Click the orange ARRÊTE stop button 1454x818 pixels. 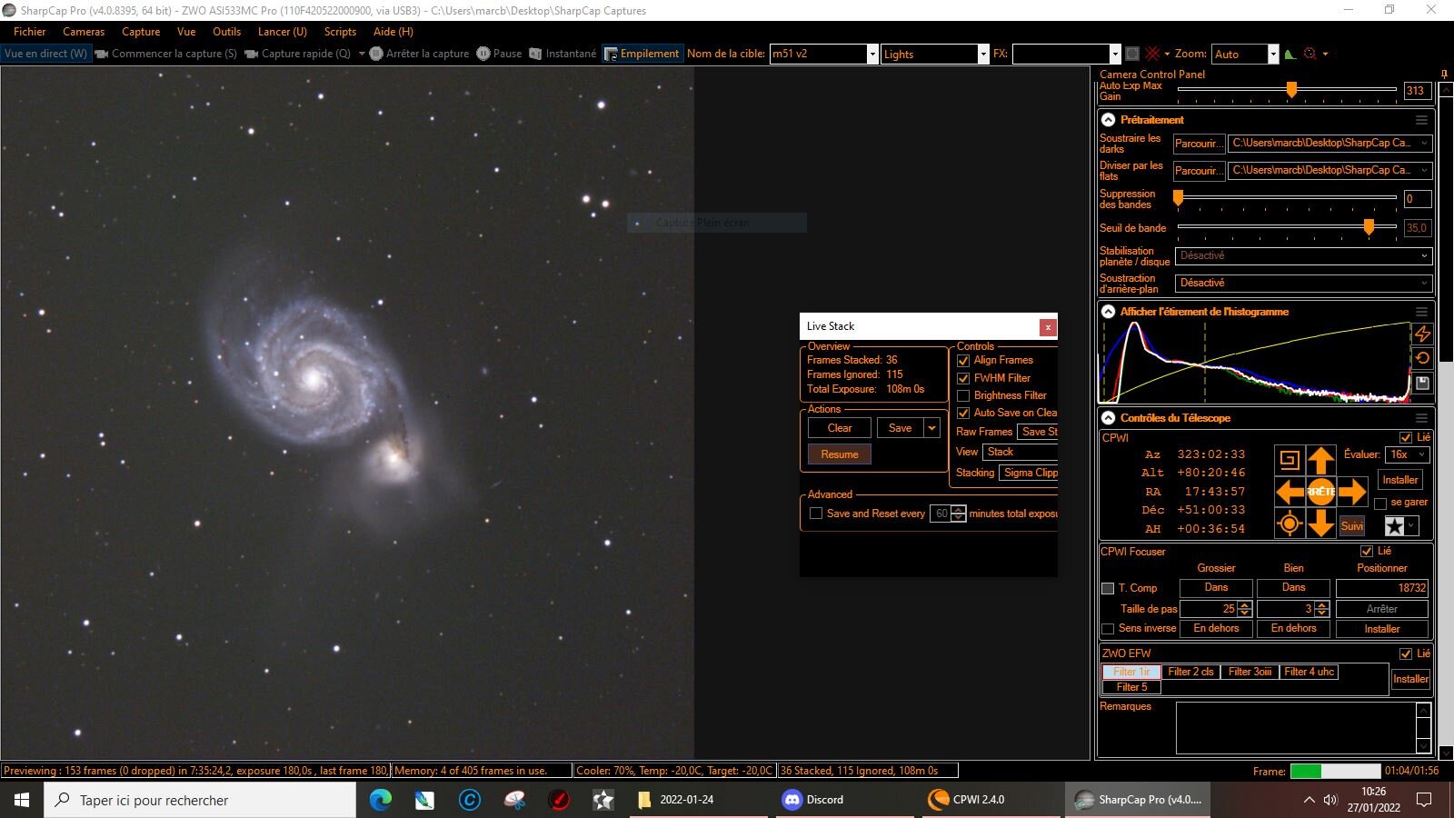(1321, 492)
